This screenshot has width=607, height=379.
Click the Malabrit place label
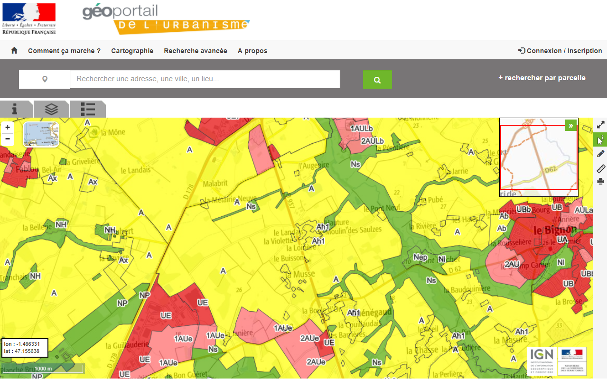tap(215, 184)
